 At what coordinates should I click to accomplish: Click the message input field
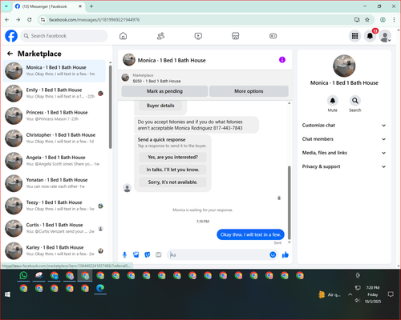pyautogui.click(x=219, y=254)
